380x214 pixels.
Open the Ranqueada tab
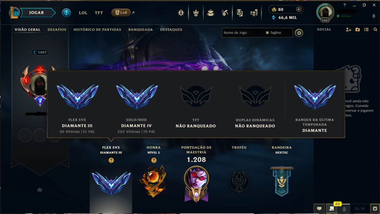click(x=141, y=30)
